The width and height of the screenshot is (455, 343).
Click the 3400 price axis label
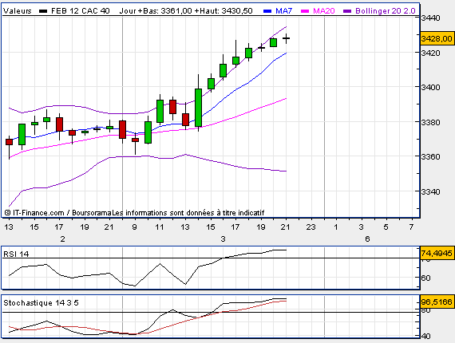tap(430, 87)
